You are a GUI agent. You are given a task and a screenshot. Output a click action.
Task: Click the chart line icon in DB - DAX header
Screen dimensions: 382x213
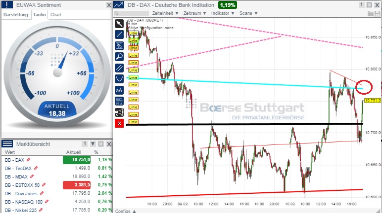click(119, 5)
